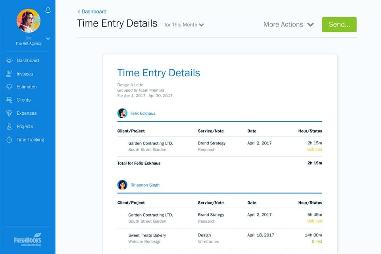Open Dashboard from sidebar menu
The height and width of the screenshot is (254, 381).
point(28,60)
